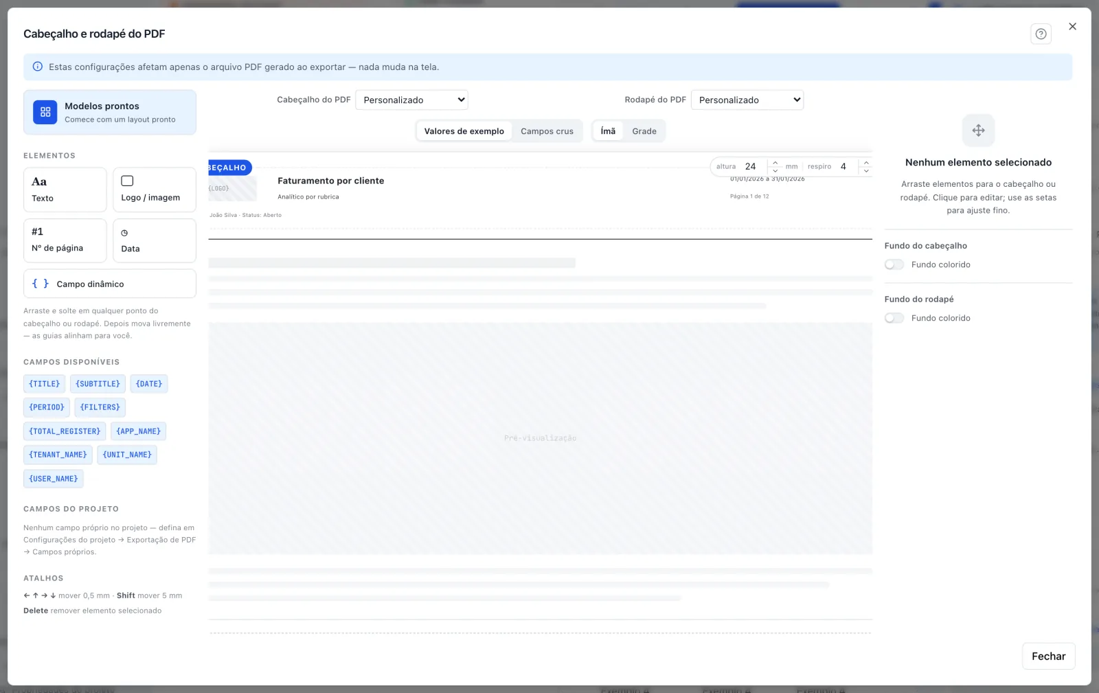Click the {TOTAL_REGISTER} field chip
This screenshot has width=1099, height=693.
coord(65,431)
